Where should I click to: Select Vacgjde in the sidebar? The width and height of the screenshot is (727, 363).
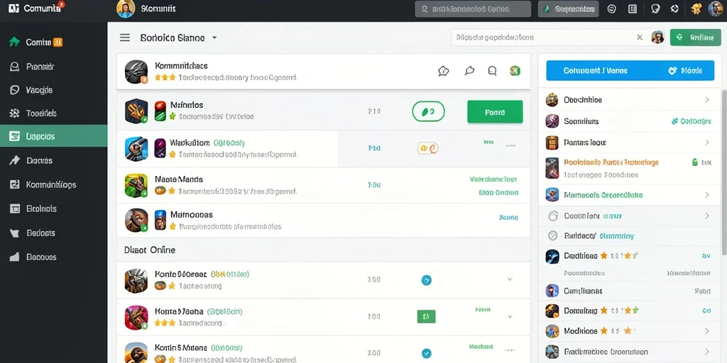click(x=53, y=90)
